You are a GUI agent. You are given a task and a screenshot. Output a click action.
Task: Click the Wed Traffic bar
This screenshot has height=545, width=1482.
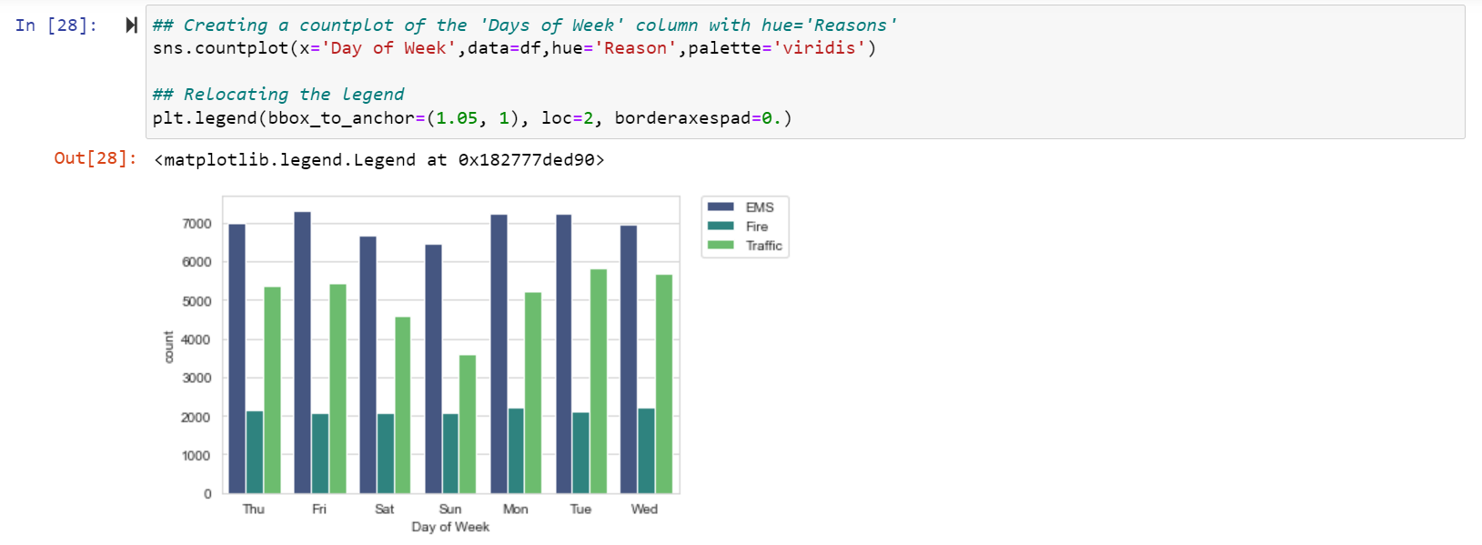pos(664,384)
